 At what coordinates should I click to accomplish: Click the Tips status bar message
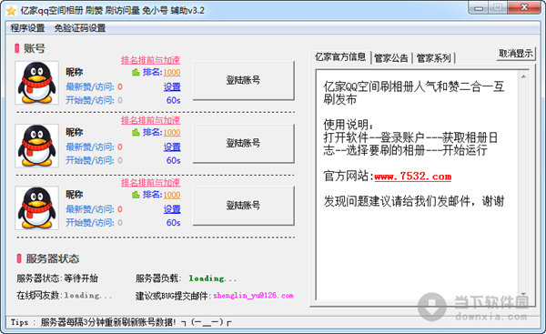tap(121, 322)
